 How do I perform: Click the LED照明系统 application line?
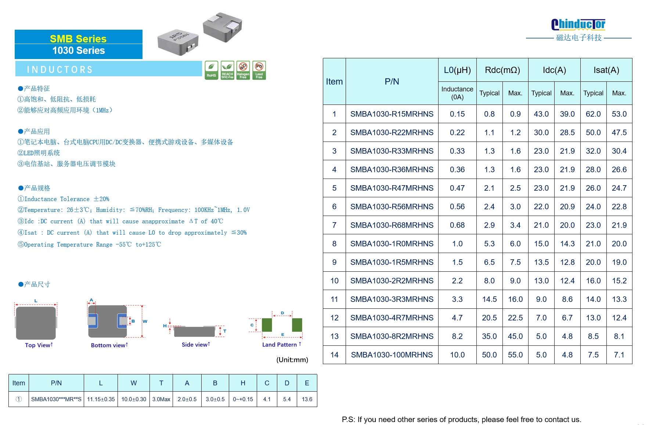point(39,153)
